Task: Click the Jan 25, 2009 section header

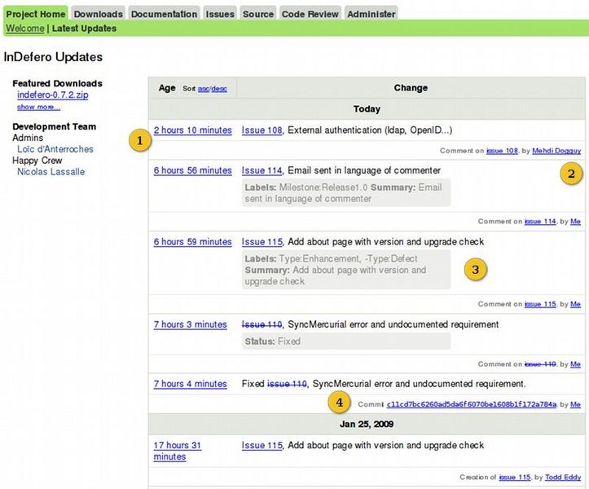Action: [x=367, y=424]
